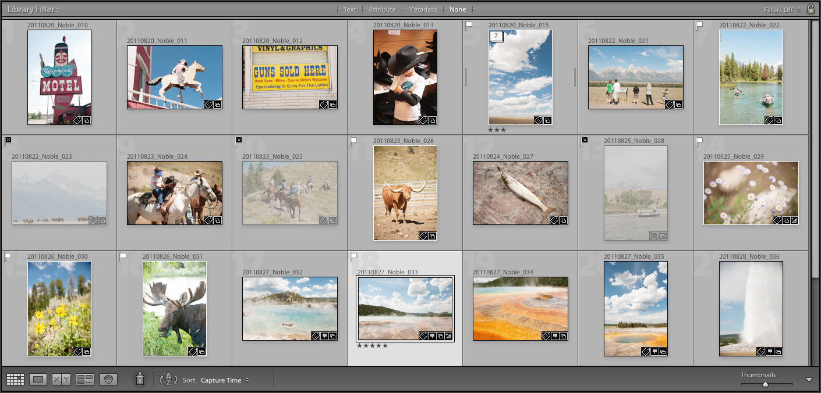Switch to the Attribute filter tab
Image resolution: width=821 pixels, height=393 pixels.
coord(382,9)
